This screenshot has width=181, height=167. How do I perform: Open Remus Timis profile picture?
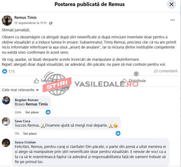7,20
